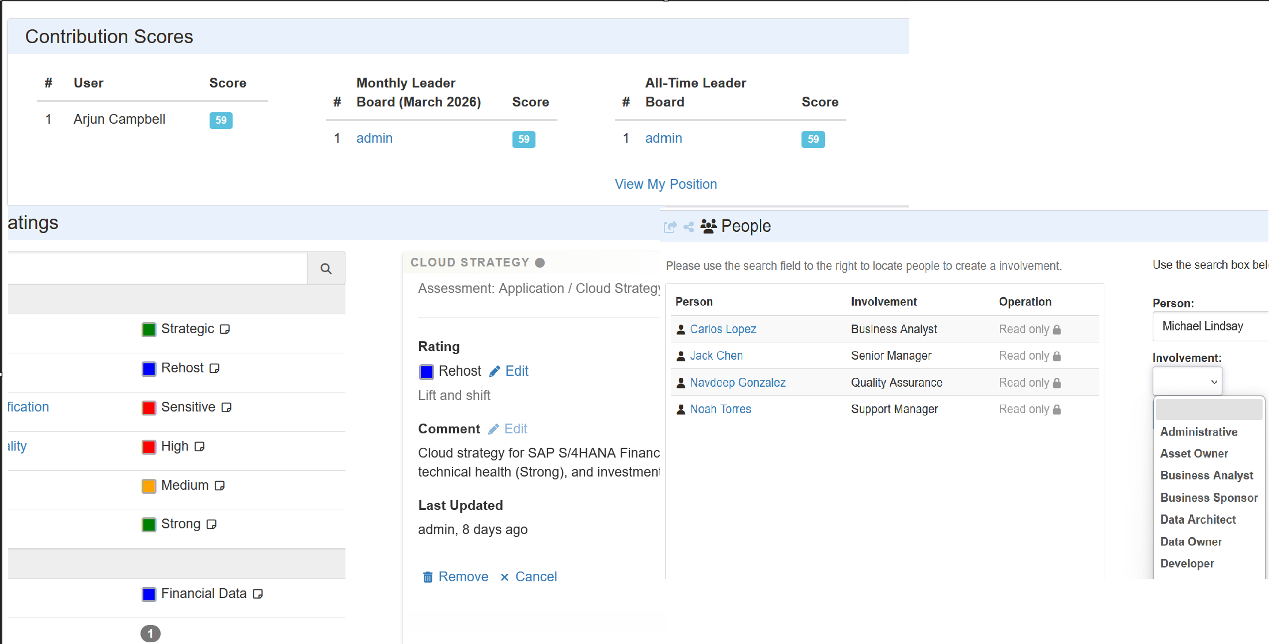Click the Person field showing Michael Lindsay
This screenshot has height=644, width=1269.
(1209, 326)
